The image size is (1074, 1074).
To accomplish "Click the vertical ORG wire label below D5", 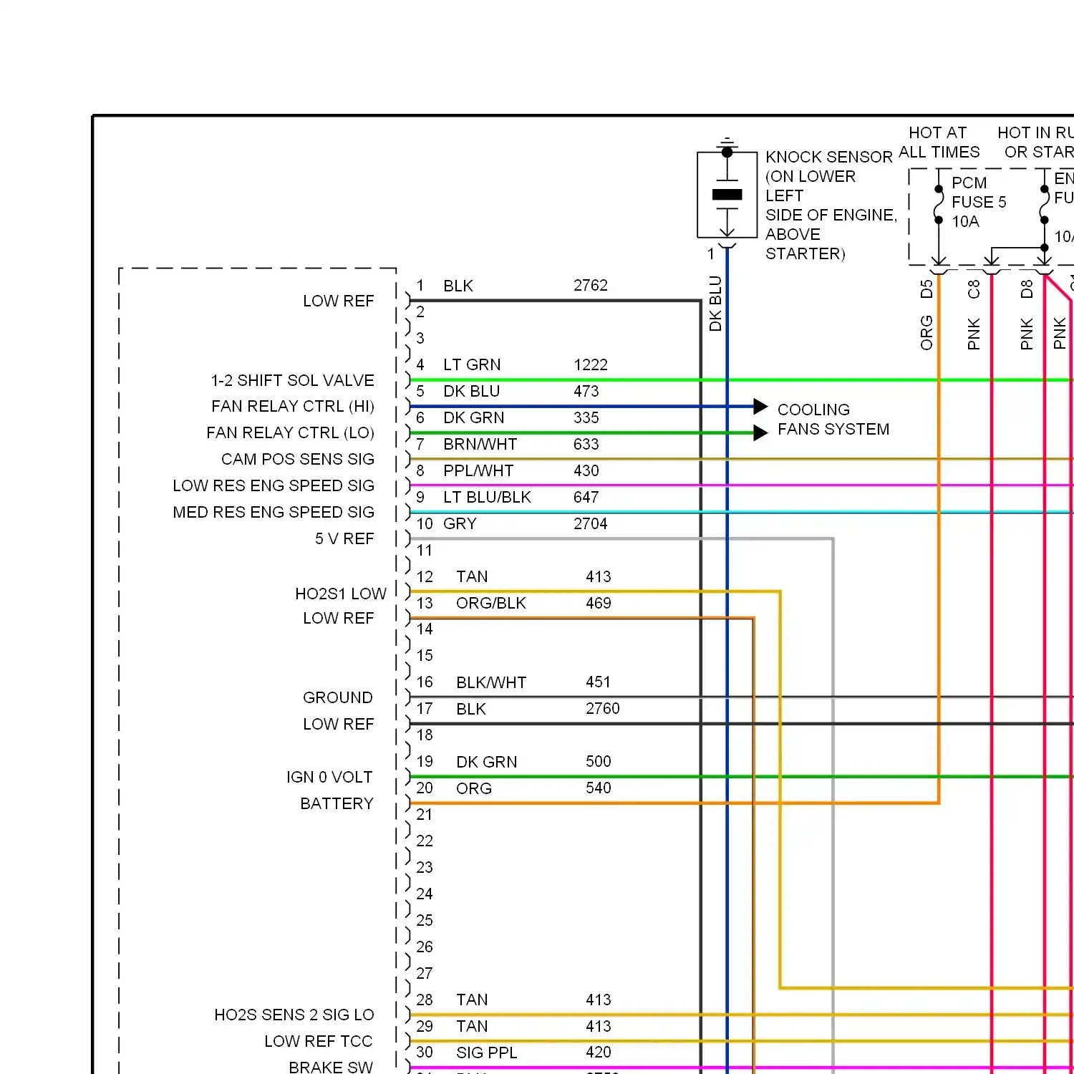I will click(927, 333).
